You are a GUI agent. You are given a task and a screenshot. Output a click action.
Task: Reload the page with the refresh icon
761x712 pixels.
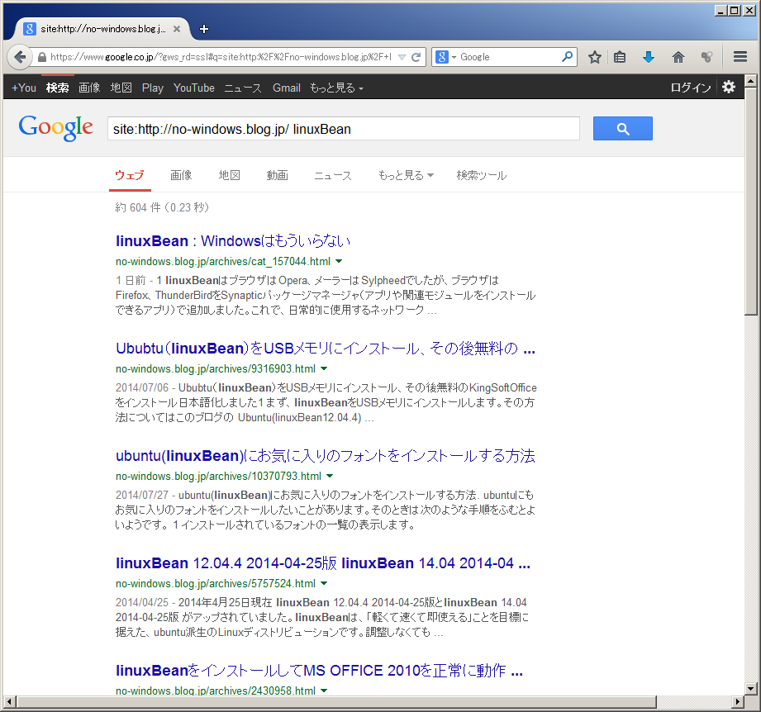coord(416,57)
